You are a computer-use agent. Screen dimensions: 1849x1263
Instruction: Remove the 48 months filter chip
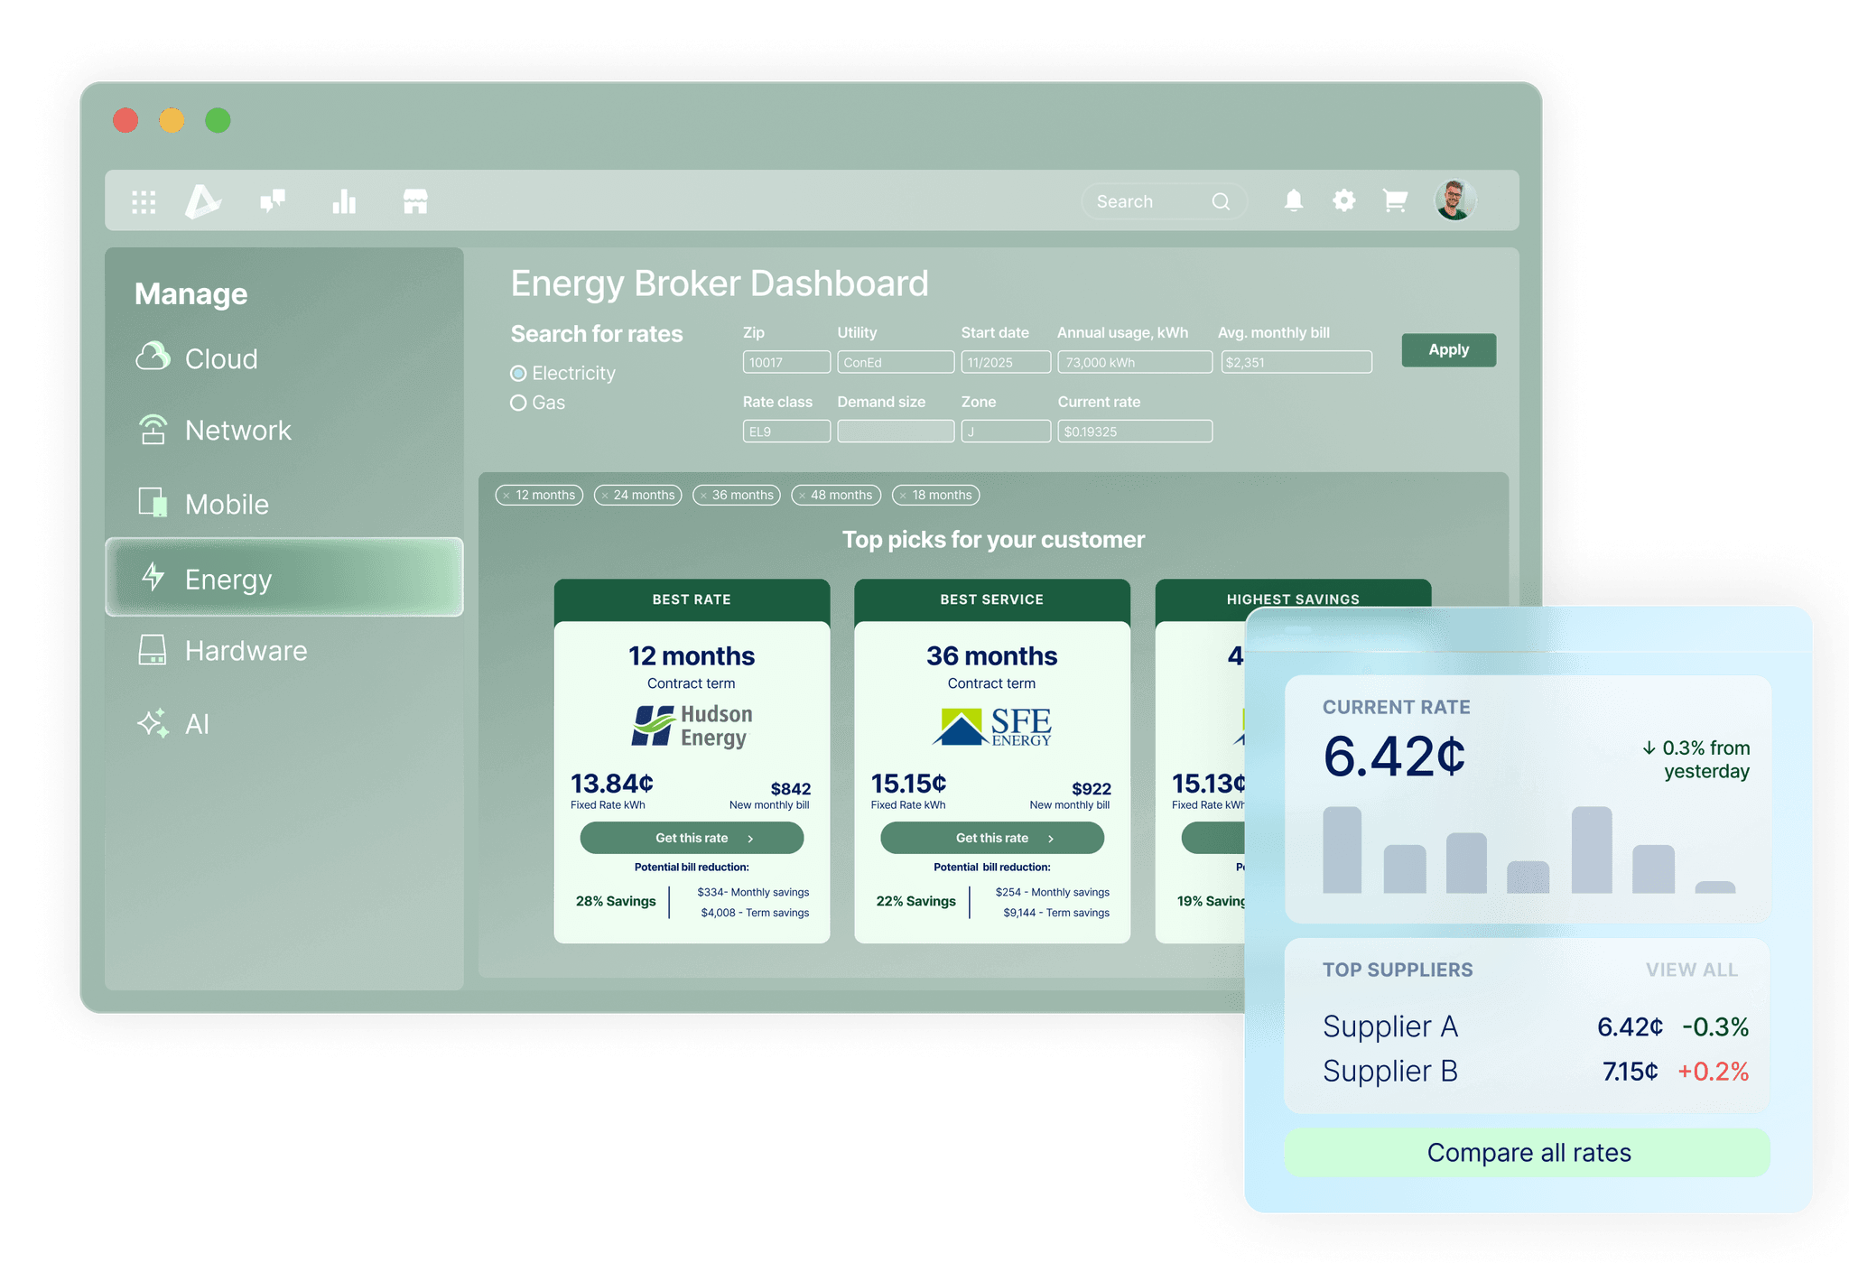pyautogui.click(x=803, y=495)
